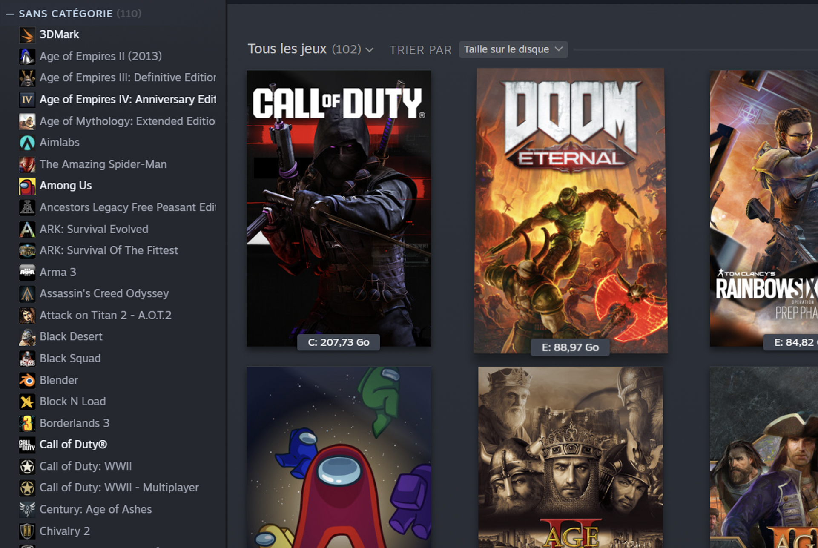818x548 pixels.
Task: Click the Arma 3 icon
Action: (27, 272)
